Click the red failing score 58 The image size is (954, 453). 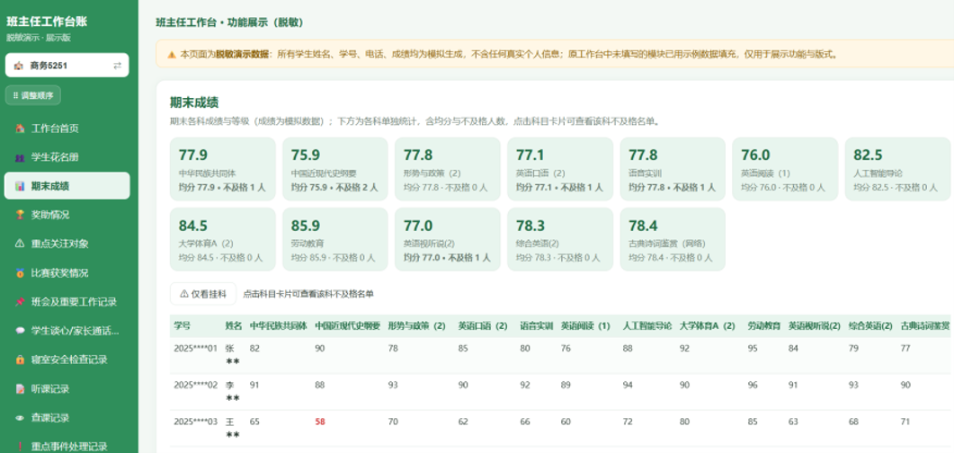point(319,421)
